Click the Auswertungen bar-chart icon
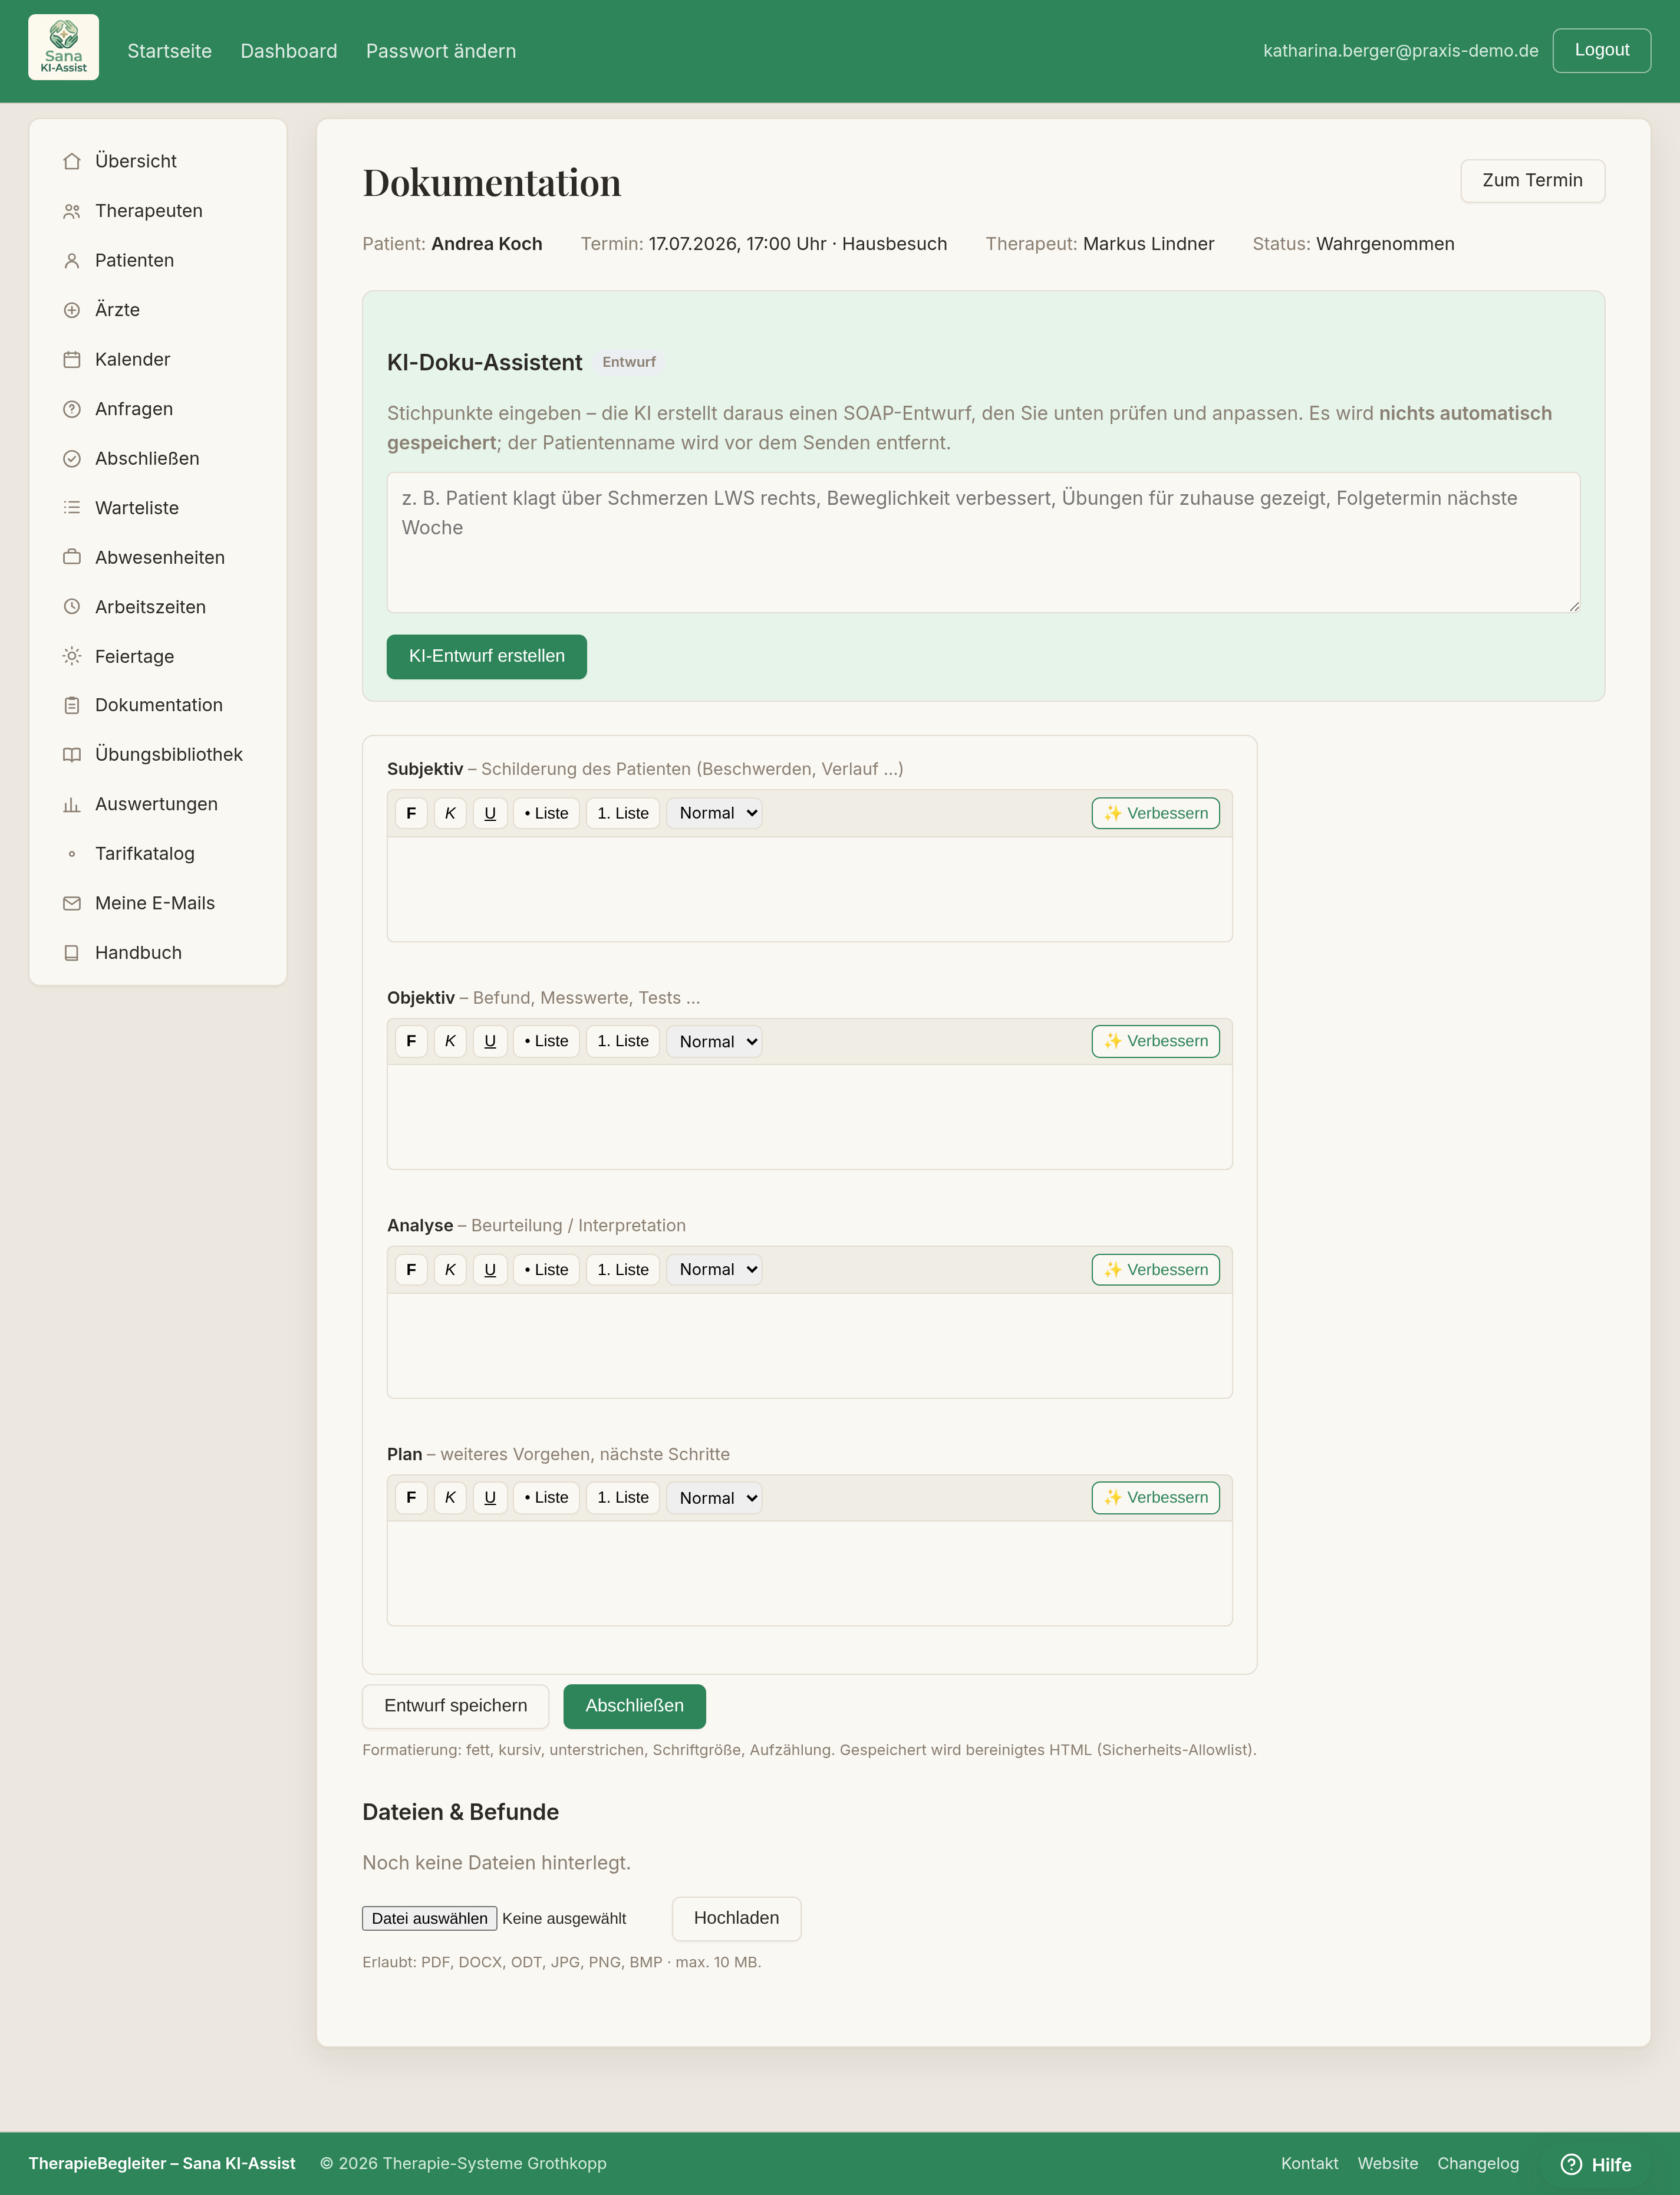Image resolution: width=1680 pixels, height=2195 pixels. click(x=72, y=804)
